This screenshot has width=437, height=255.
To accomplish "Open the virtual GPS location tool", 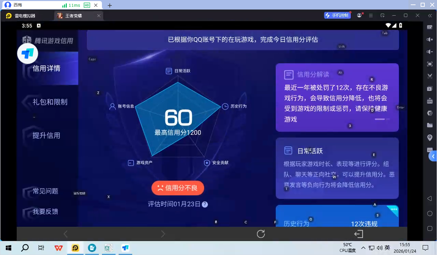I will point(430,137).
